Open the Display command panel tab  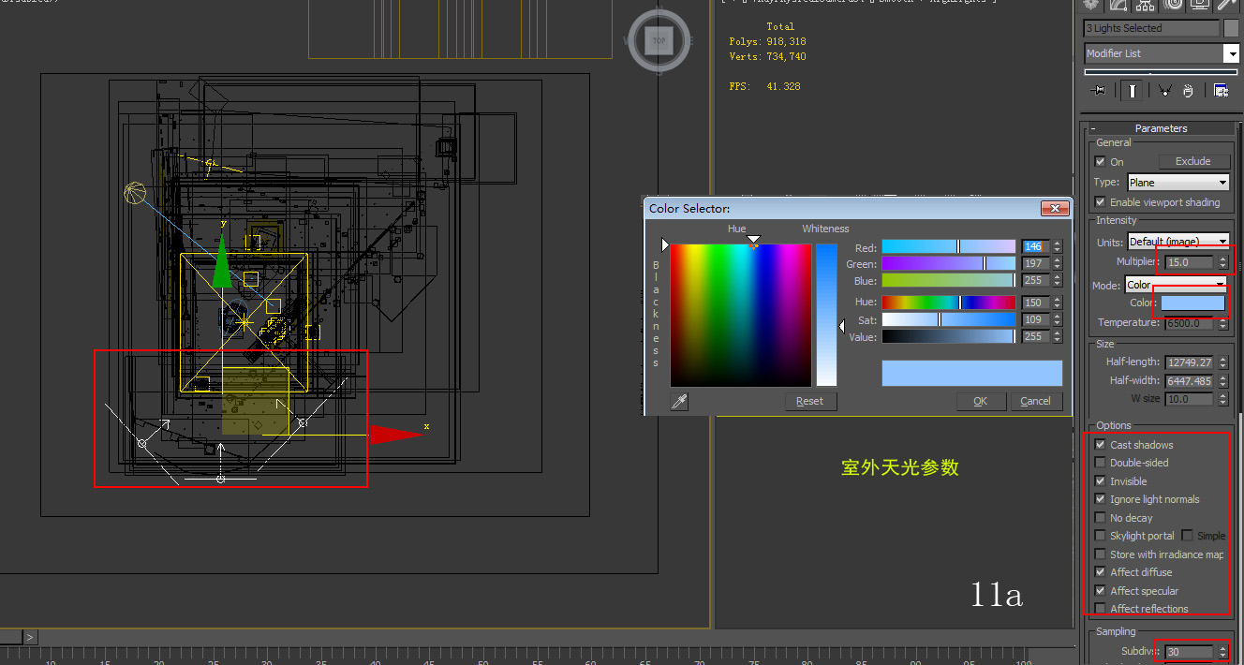point(1199,5)
